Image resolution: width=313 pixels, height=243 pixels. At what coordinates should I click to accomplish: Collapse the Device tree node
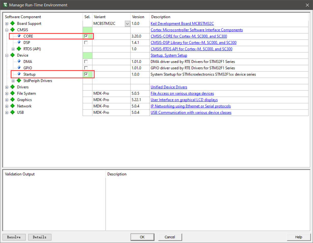7,55
